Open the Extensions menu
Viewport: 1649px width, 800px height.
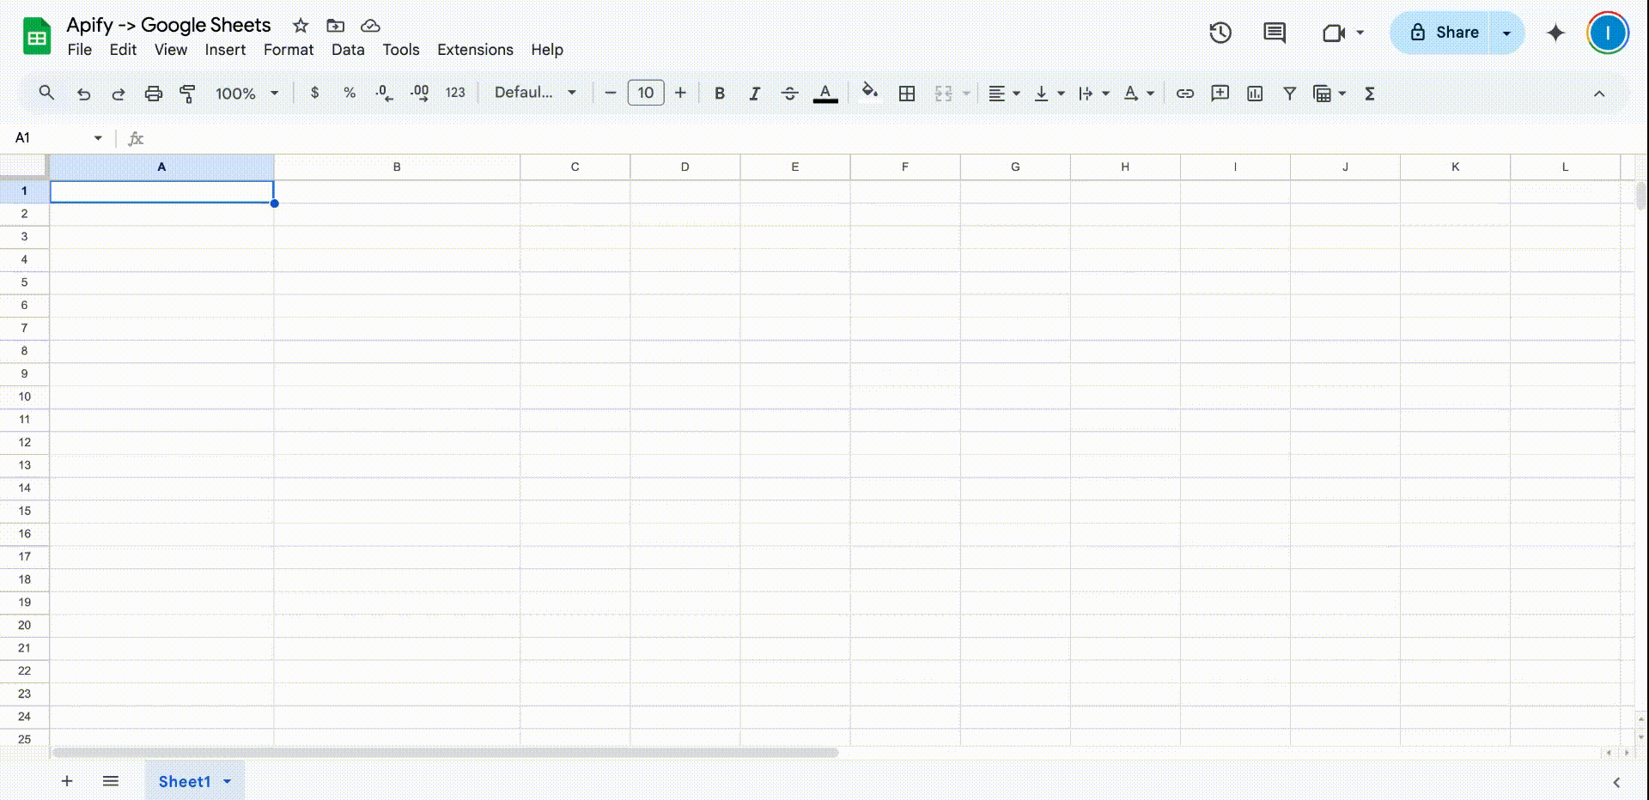pos(475,50)
